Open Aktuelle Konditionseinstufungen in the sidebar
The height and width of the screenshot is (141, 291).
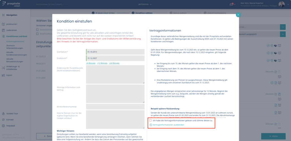(16, 53)
